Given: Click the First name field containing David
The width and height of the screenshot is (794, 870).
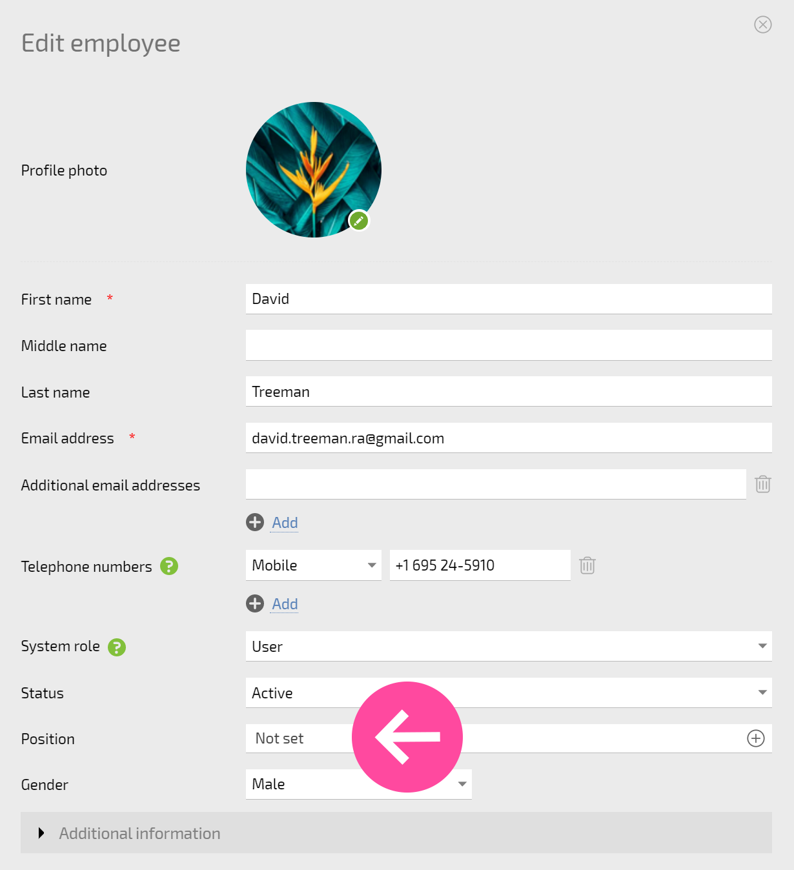Looking at the screenshot, I should (x=509, y=299).
